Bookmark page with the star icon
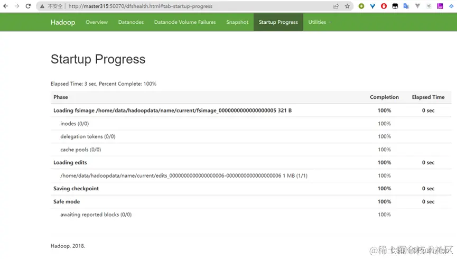The width and height of the screenshot is (457, 259). 347,6
